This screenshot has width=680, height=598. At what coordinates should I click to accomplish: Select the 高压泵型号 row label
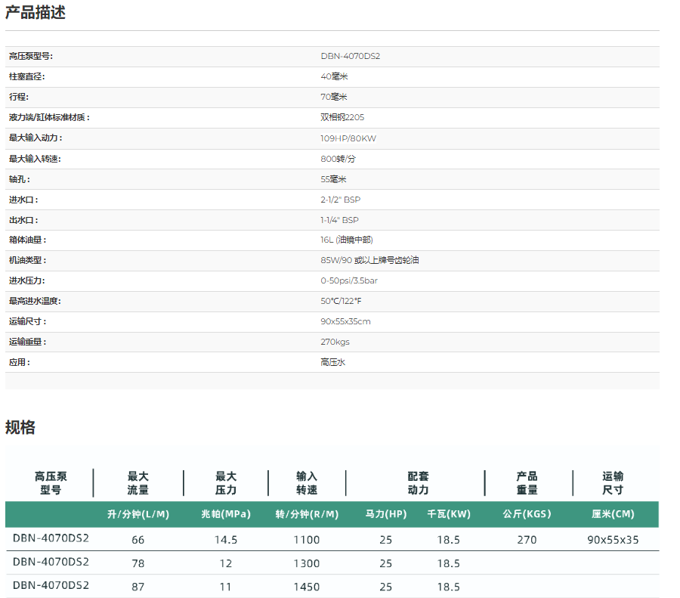31,57
